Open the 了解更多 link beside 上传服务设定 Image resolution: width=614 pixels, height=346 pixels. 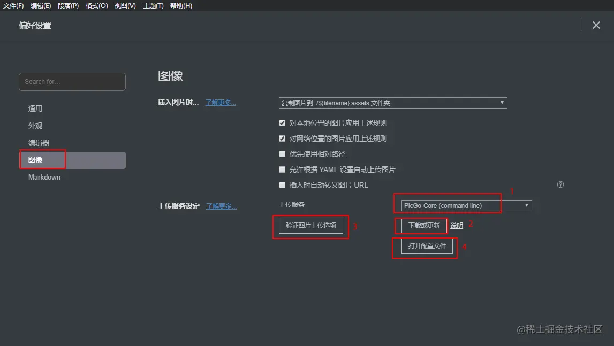pos(221,206)
